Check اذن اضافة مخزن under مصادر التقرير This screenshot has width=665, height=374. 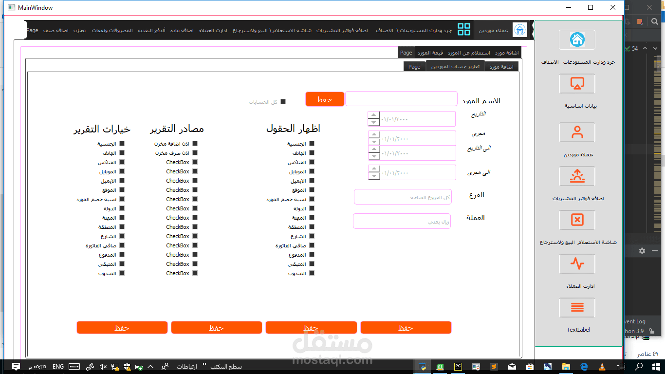[x=195, y=144]
